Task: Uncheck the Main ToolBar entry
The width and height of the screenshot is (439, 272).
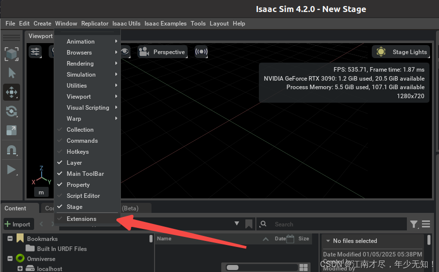Action: click(x=87, y=174)
